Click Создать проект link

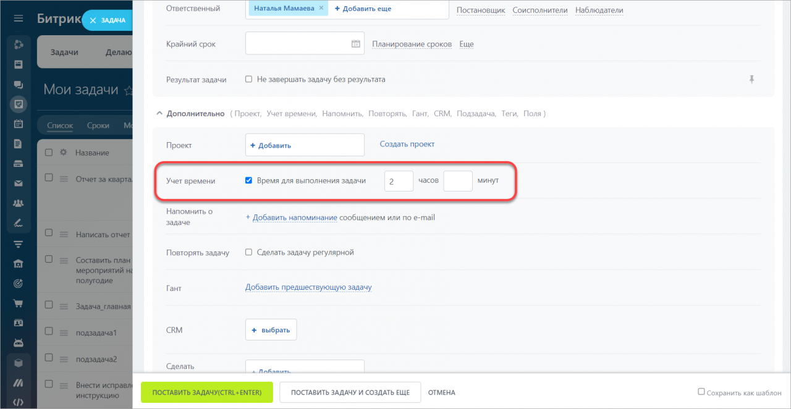point(407,144)
